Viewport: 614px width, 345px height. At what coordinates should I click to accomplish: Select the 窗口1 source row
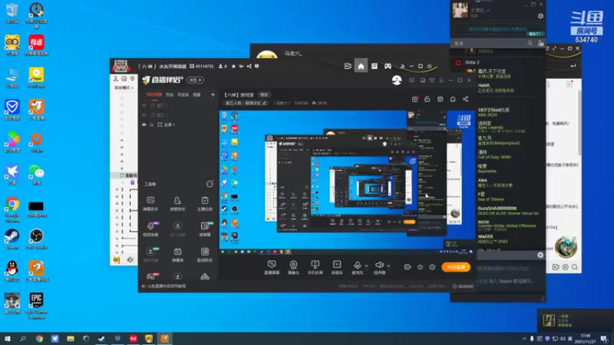click(x=178, y=106)
